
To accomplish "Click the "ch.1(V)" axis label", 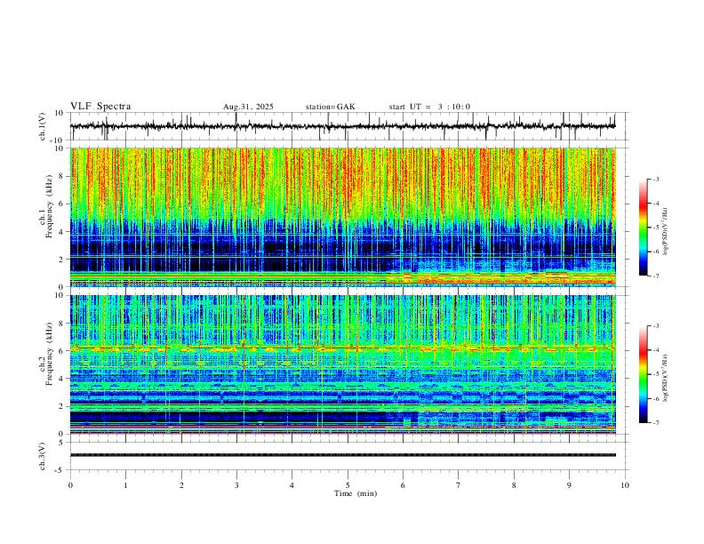I will 43,126.
